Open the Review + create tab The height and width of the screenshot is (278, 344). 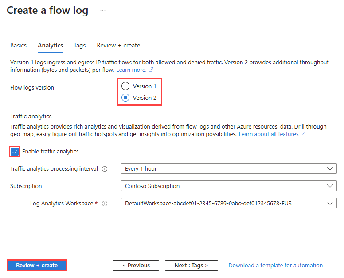(118, 45)
